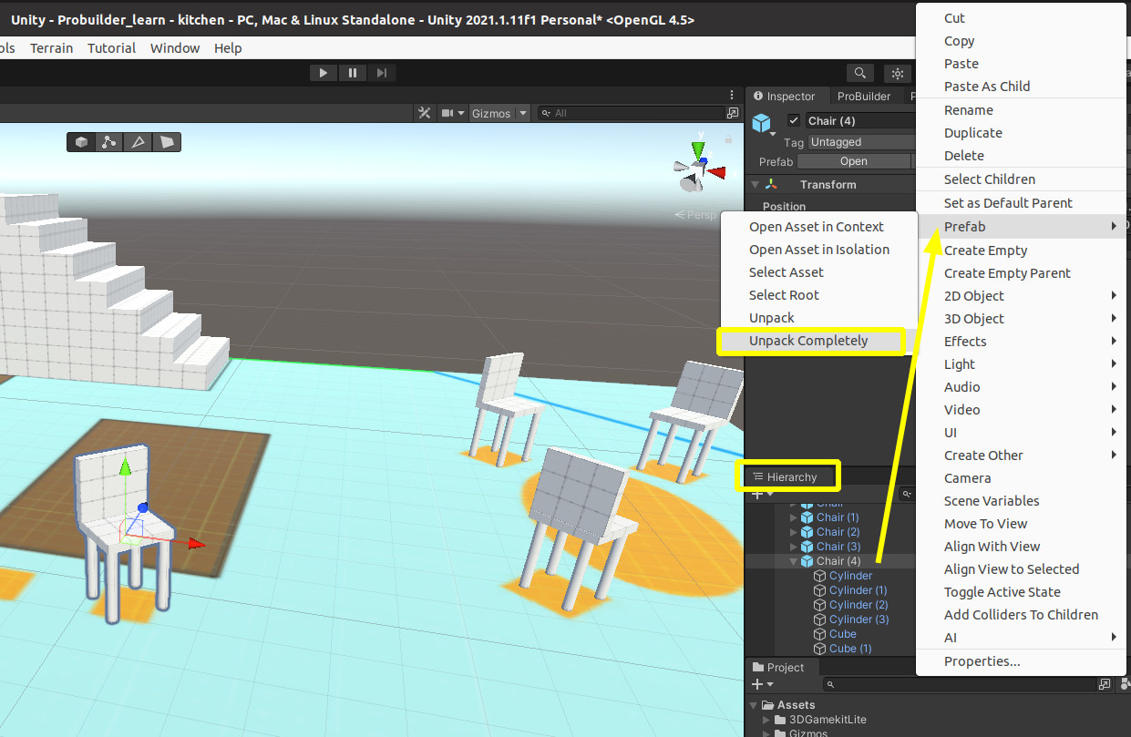Viewport: 1131px width, 737px height.
Task: Toggle the scene gizmo rotation lock
Action: point(729,139)
